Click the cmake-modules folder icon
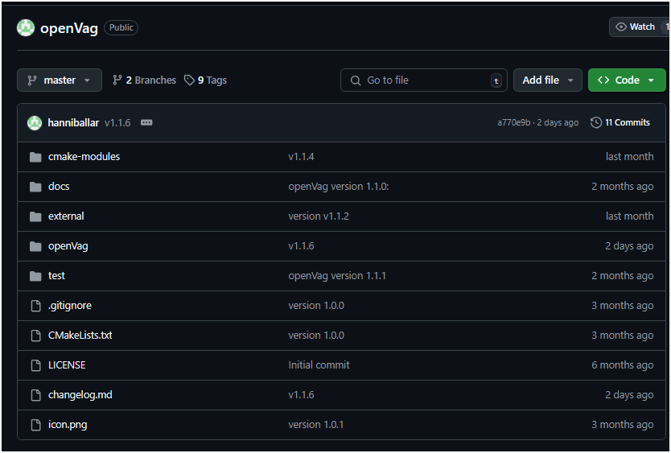 coord(35,157)
